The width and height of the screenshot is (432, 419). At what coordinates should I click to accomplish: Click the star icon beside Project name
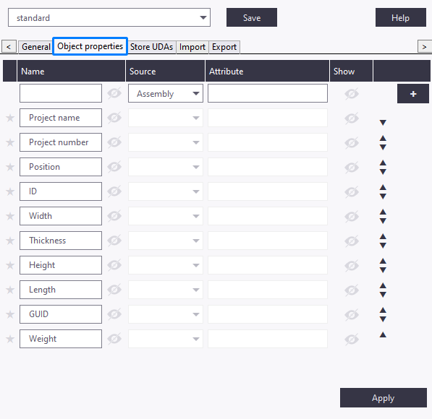point(10,118)
